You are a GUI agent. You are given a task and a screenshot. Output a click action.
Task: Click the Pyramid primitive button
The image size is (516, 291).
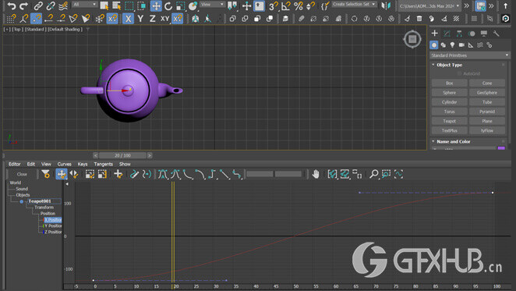coord(487,112)
